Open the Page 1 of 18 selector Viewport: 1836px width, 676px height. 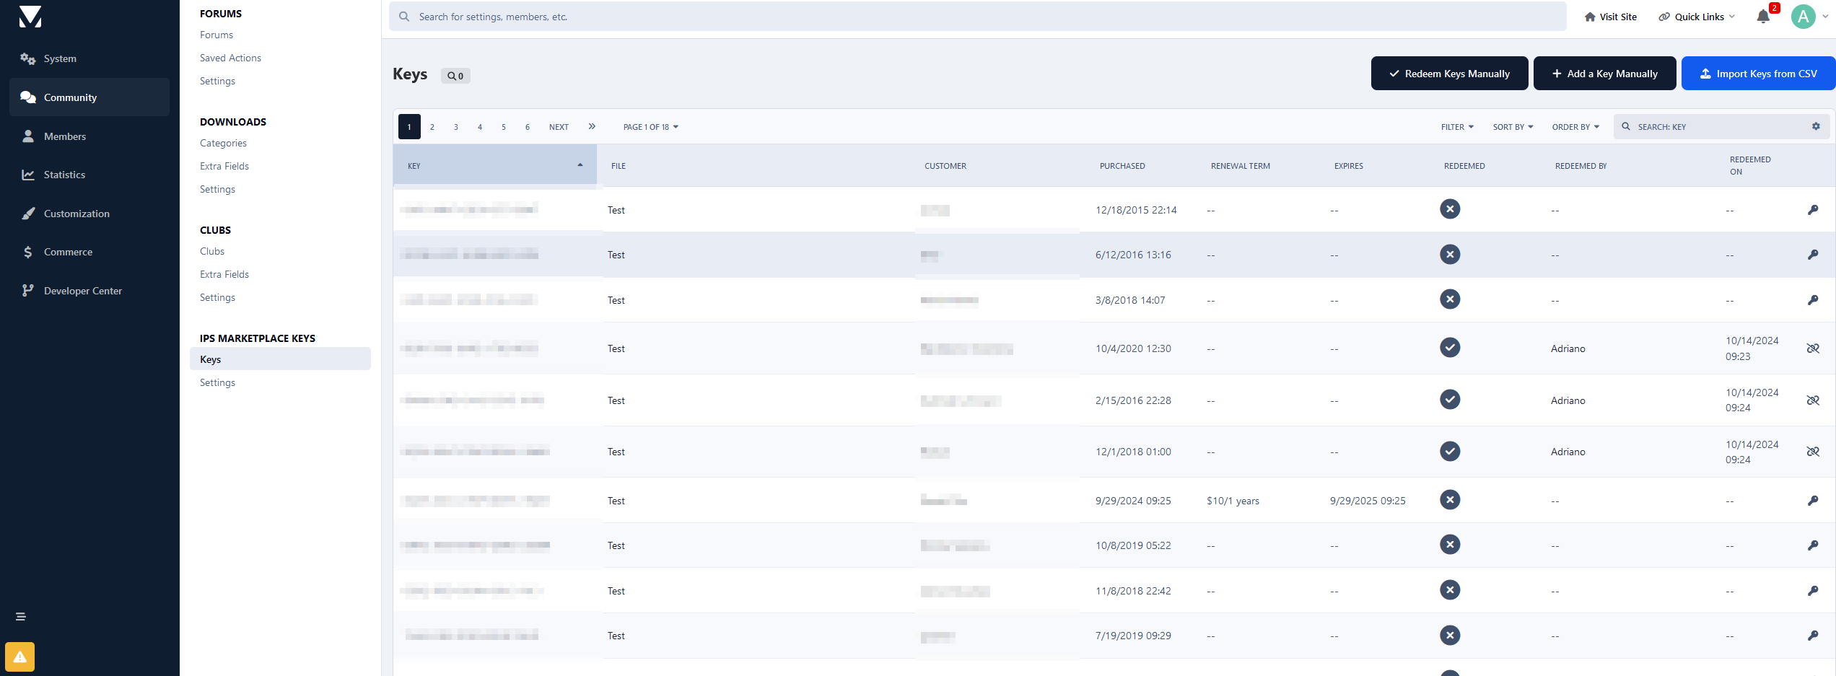click(x=650, y=127)
